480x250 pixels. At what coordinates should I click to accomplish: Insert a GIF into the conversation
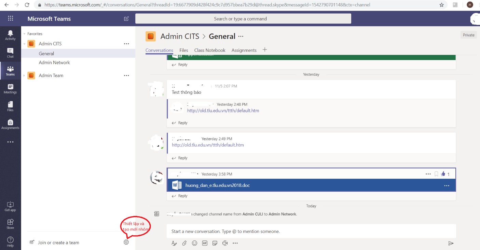tap(205, 243)
